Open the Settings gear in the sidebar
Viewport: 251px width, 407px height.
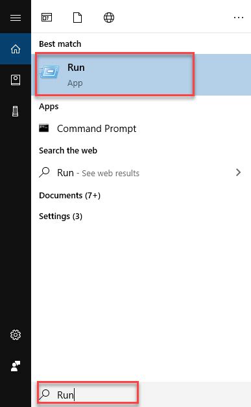16,335
